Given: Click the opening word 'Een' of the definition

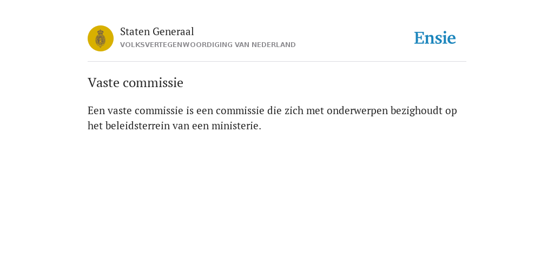Looking at the screenshot, I should pyautogui.click(x=96, y=111).
